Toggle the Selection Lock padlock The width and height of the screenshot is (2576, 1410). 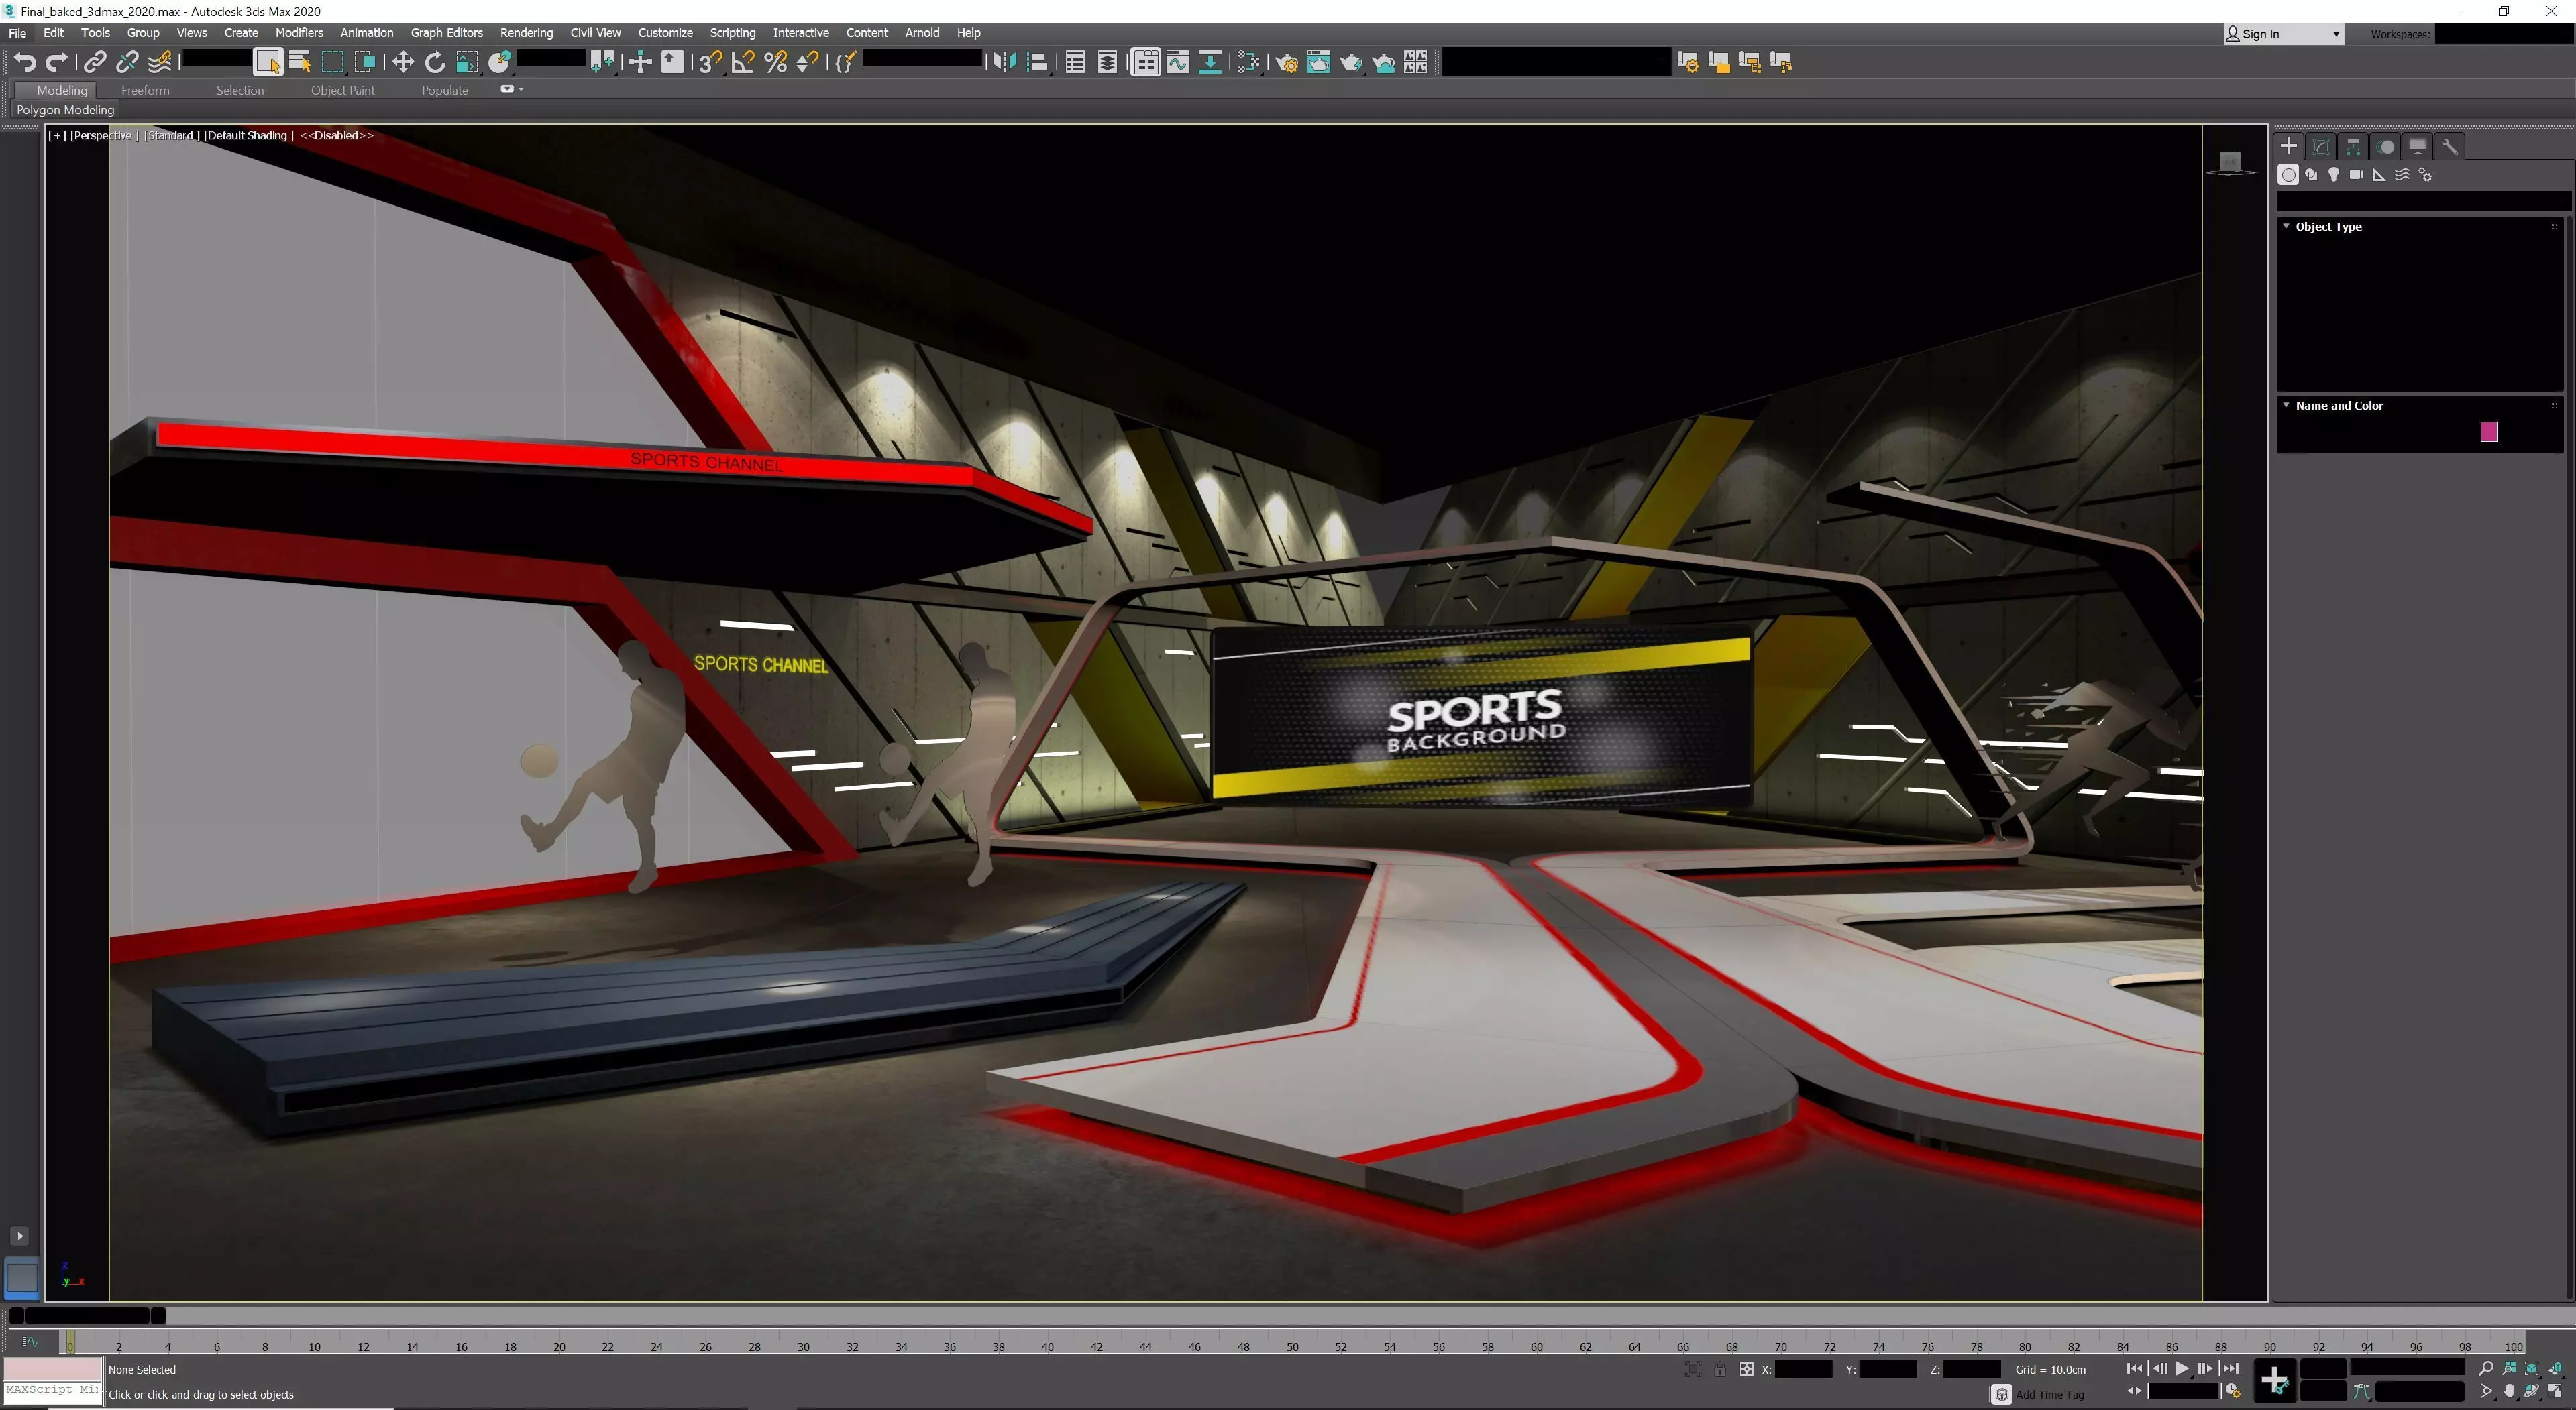pyautogui.click(x=1719, y=1370)
